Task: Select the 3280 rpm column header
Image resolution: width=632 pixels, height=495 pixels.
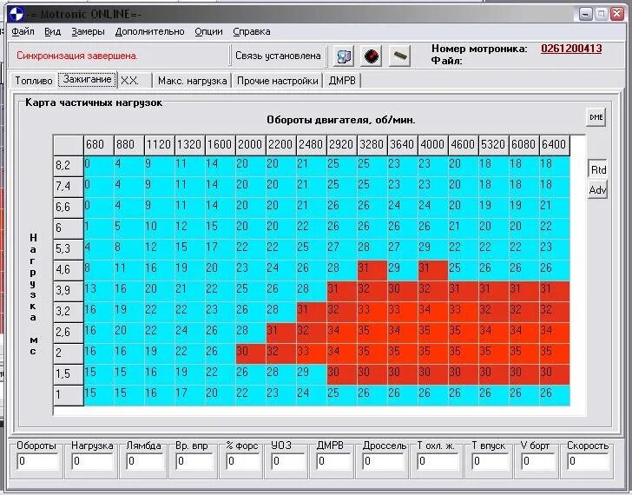Action: click(x=372, y=145)
